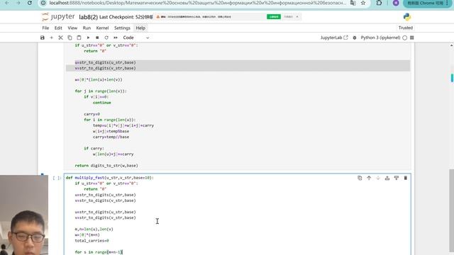Click the line 'total_carries=0'

click(x=92, y=241)
